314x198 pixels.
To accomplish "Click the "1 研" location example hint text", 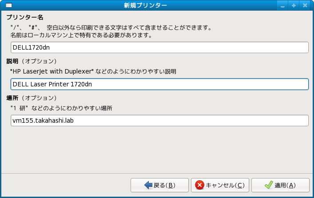I will (61, 108).
